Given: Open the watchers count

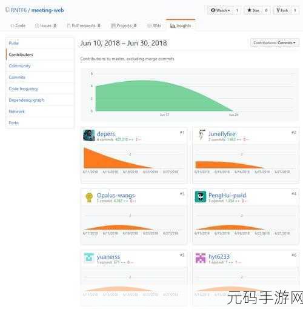Looking at the screenshot, I should point(237,10).
